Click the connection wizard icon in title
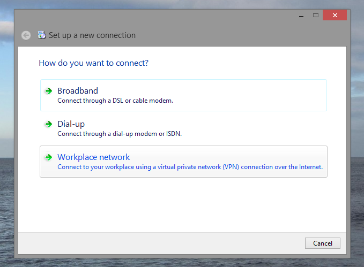364x267 pixels. (x=42, y=35)
